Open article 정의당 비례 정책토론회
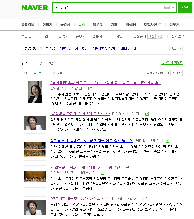The width and height of the screenshot is (194, 219). point(92,141)
